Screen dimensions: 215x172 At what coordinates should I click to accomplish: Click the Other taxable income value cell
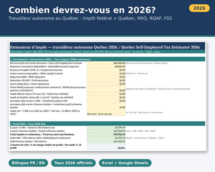coord(106,73)
